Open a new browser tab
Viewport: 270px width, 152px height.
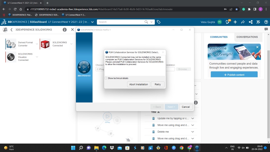(x=47, y=3)
